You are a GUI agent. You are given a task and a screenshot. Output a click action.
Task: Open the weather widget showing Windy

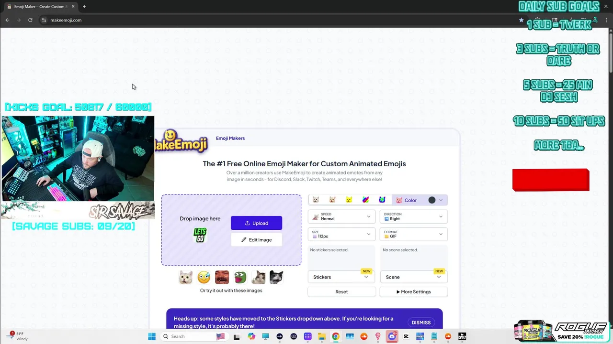(18, 336)
